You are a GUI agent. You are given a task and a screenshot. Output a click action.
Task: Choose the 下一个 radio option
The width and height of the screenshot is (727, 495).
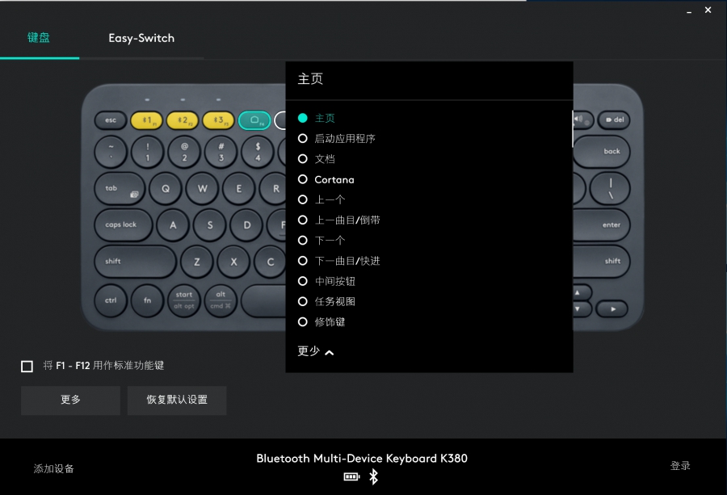[x=303, y=241]
